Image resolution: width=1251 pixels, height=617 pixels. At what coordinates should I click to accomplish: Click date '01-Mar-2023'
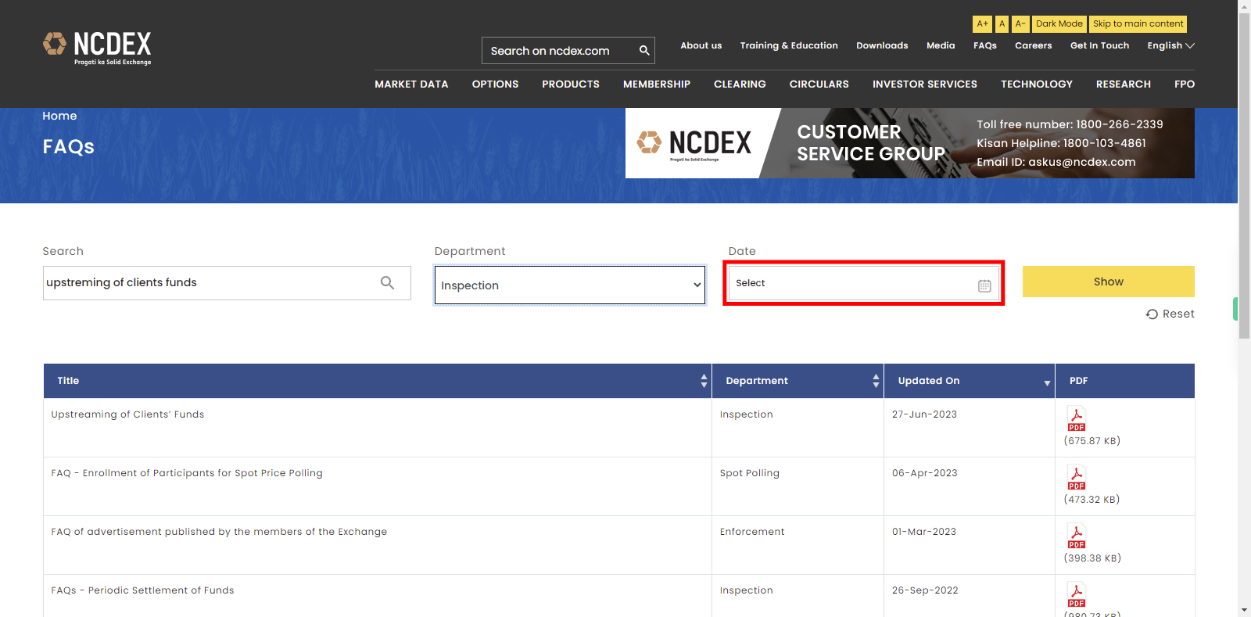[924, 532]
